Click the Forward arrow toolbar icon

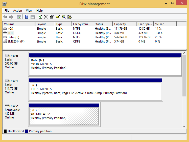(x=11, y=17)
